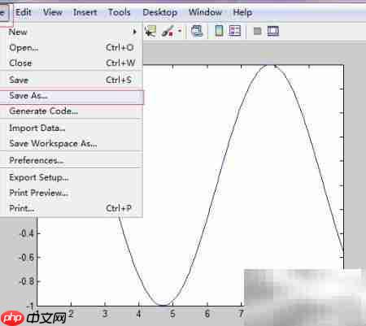Open the brush color dropdown arrow
This screenshot has width=366, height=326.
click(x=180, y=31)
